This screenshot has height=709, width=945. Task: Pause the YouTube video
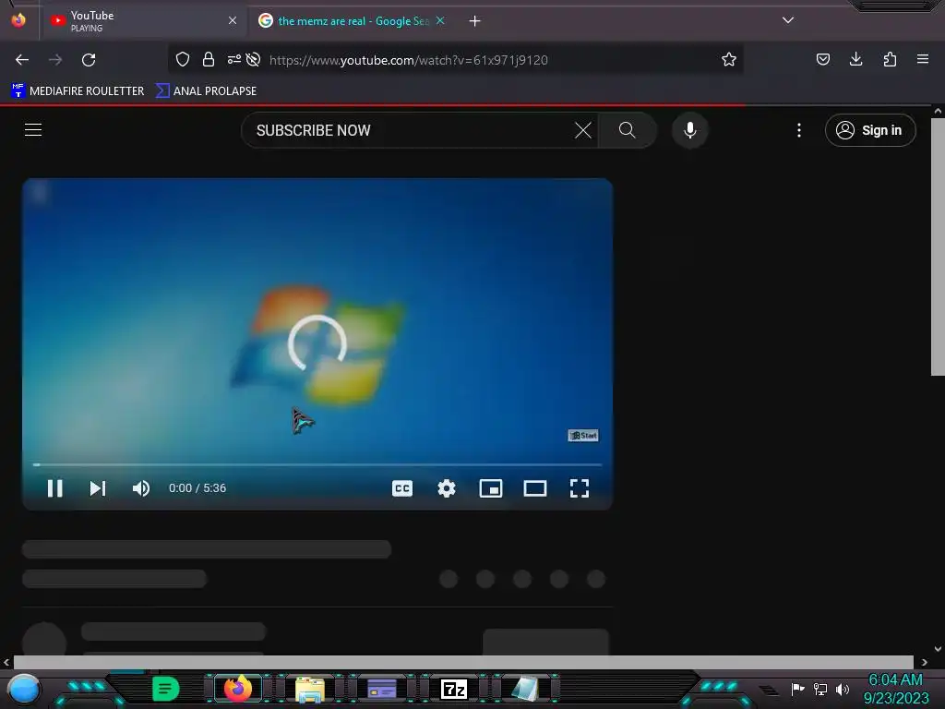54,488
